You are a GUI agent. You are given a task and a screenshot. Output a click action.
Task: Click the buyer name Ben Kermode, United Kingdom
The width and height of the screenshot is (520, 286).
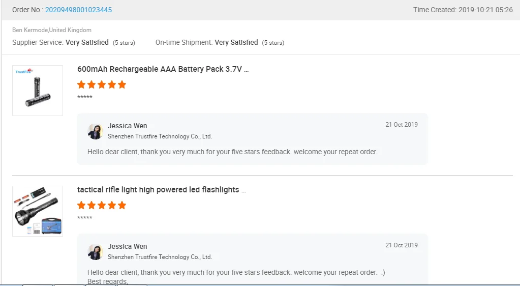pos(52,31)
